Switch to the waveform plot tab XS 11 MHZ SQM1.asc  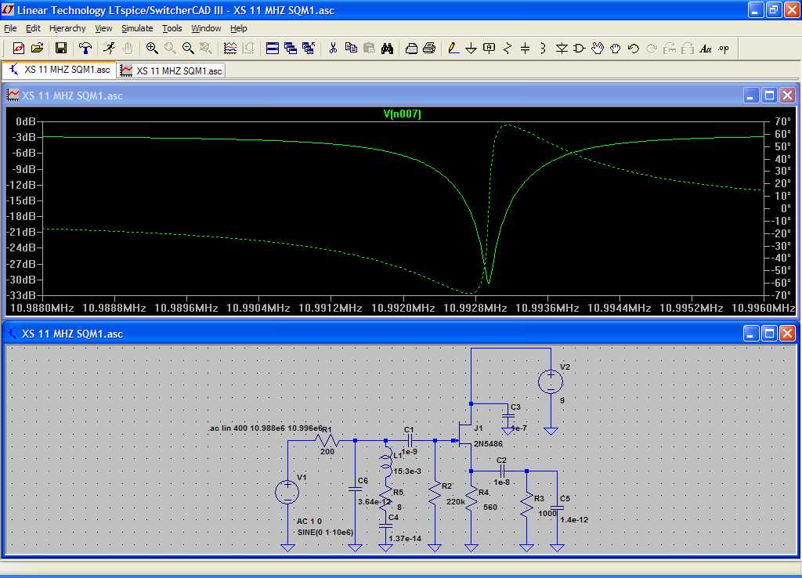tap(172, 70)
